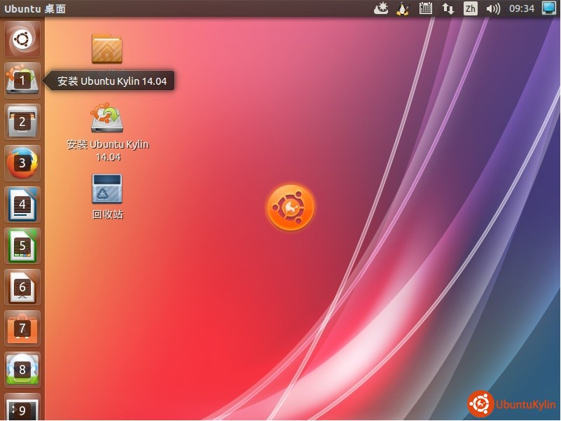Select the 回收站 trash desktop icon

[x=107, y=189]
